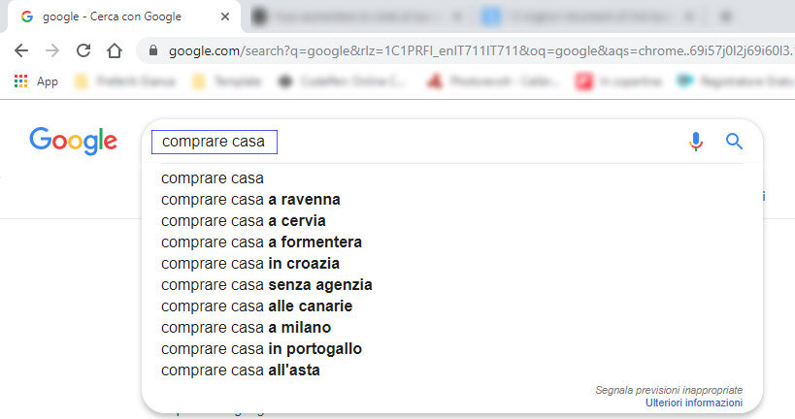Viewport: 795px width, 419px height.
Task: Select 'comprare casa in portogallo' suggestion
Action: tap(261, 349)
